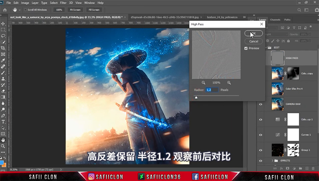
Task: Open the status bar info arrow
Action: coord(61,169)
